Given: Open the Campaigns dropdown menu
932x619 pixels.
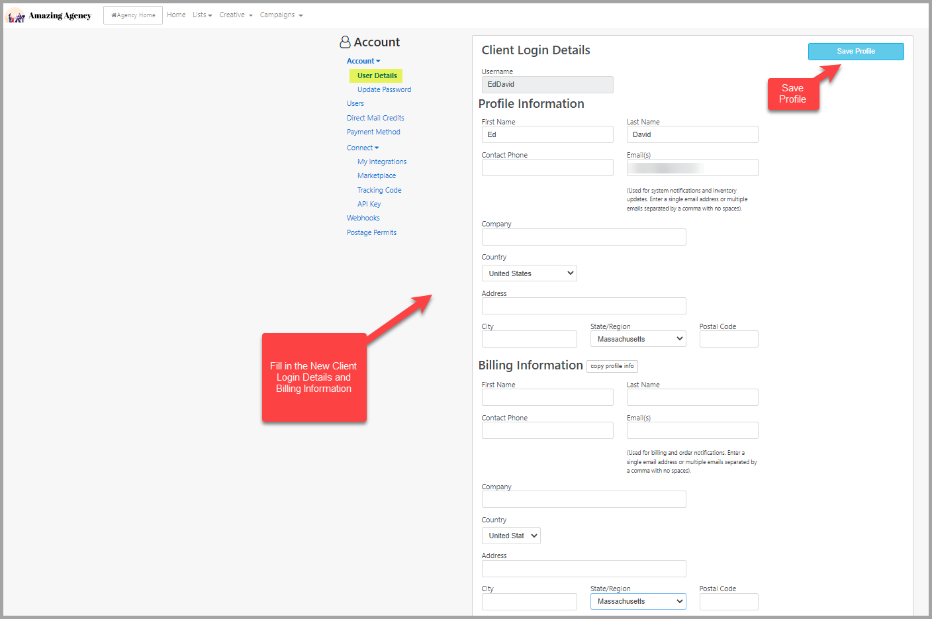Looking at the screenshot, I should [281, 15].
